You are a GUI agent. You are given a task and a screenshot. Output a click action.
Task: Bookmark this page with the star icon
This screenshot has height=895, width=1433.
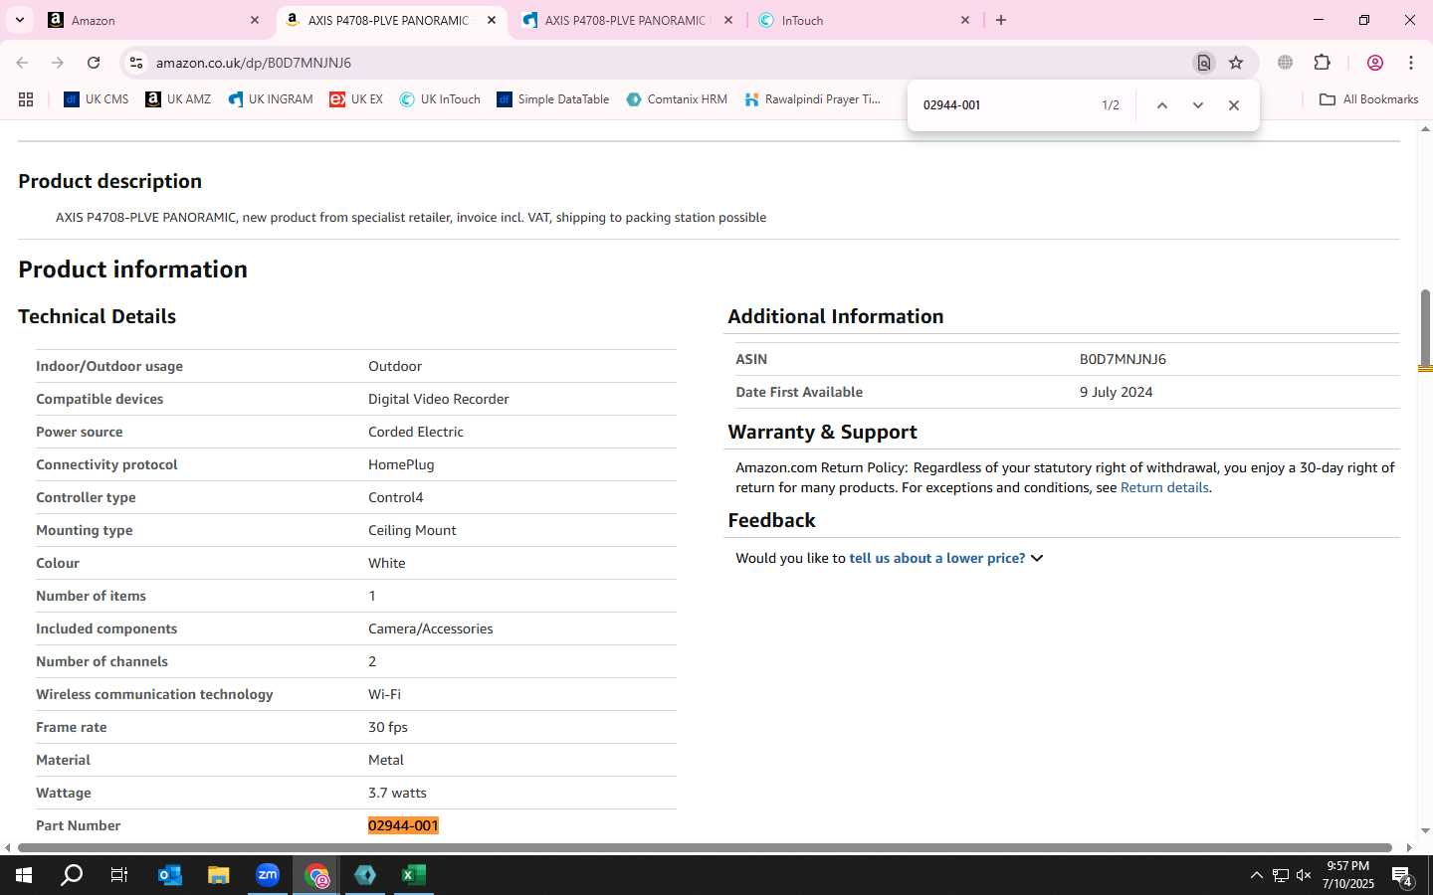coord(1236,63)
